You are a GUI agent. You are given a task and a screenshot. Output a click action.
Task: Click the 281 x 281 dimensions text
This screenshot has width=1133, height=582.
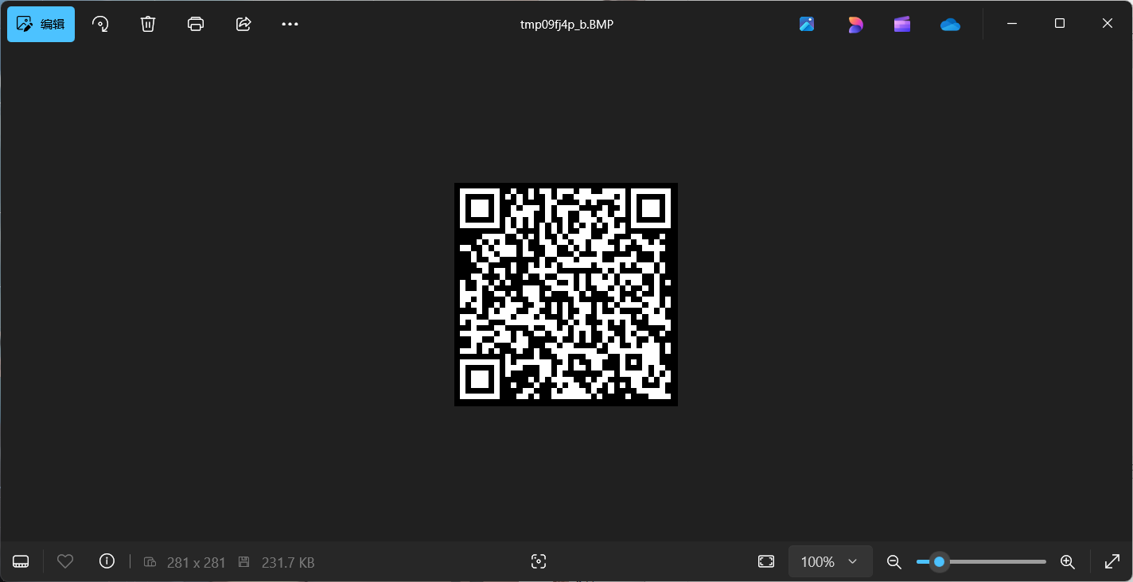tap(197, 562)
